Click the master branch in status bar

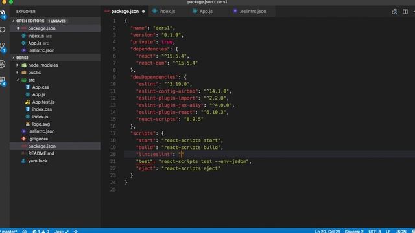8,232
